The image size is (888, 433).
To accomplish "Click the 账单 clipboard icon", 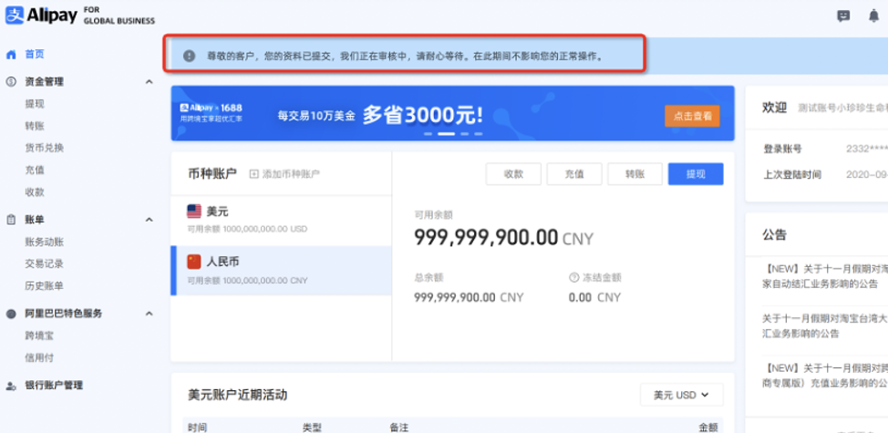I will 11,220.
